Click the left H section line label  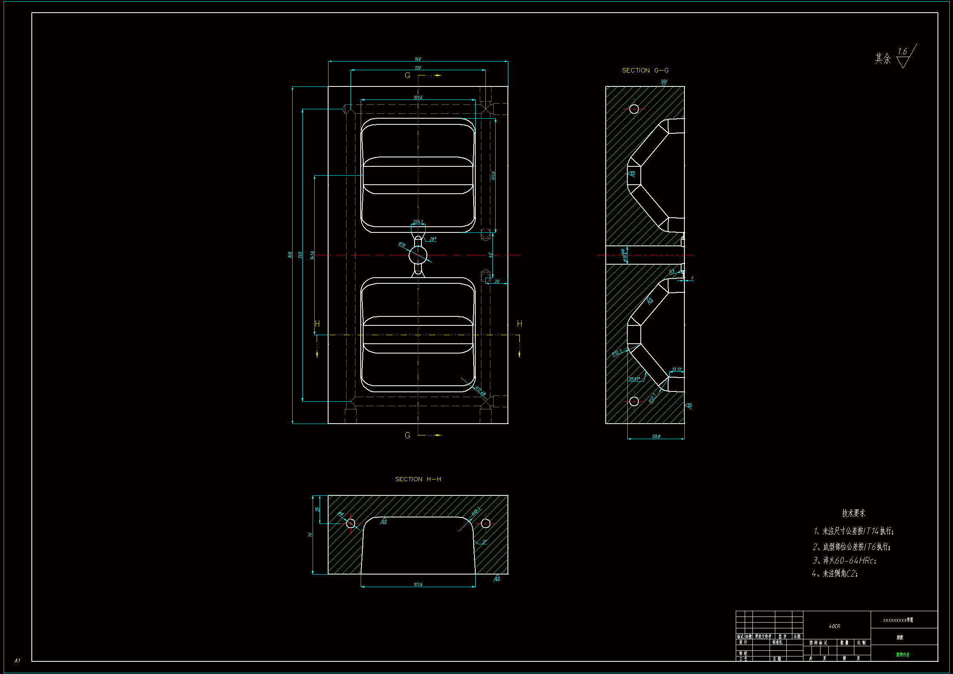(317, 324)
